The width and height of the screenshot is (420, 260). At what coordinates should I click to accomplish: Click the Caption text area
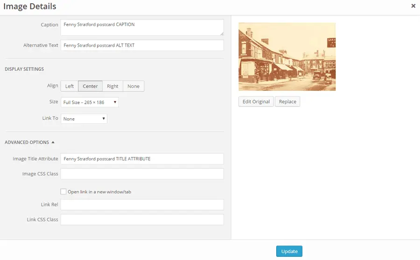pos(142,27)
